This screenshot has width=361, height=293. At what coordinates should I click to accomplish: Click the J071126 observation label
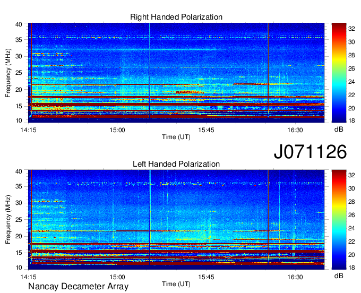[310, 151]
